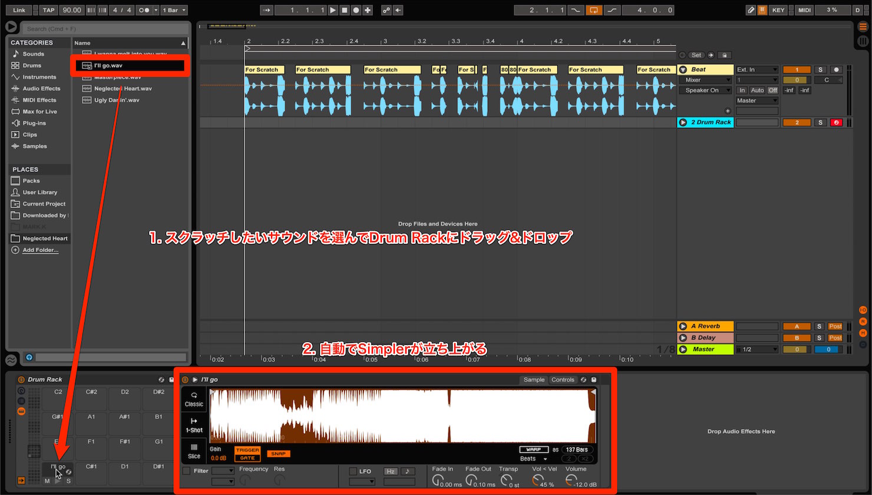Open the 1 Bar quantization menu
This screenshot has width=872, height=495.
[174, 10]
